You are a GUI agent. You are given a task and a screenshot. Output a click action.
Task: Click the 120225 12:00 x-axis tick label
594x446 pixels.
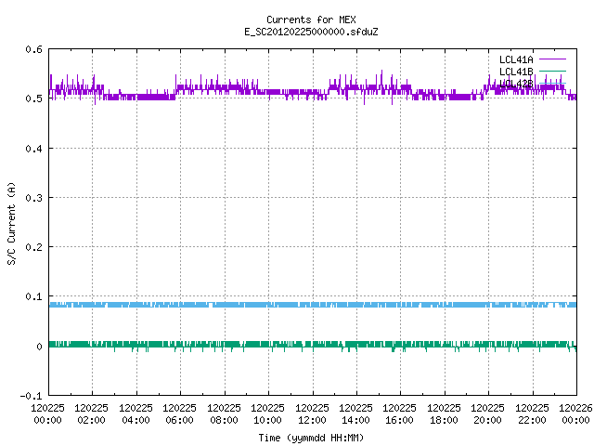[x=312, y=413]
